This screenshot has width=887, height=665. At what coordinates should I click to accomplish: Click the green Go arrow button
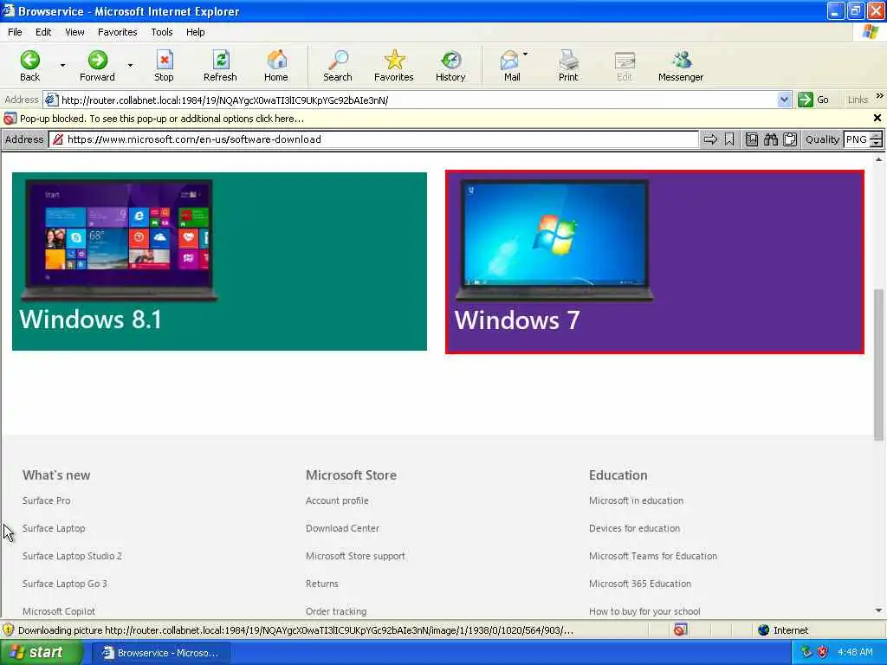(805, 100)
